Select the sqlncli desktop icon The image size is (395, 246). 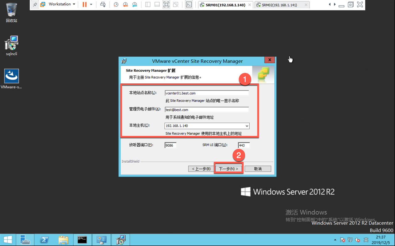tap(12, 46)
